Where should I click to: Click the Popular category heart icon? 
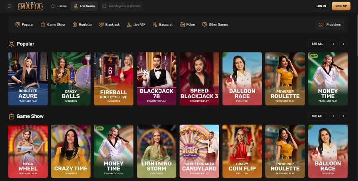point(18,25)
